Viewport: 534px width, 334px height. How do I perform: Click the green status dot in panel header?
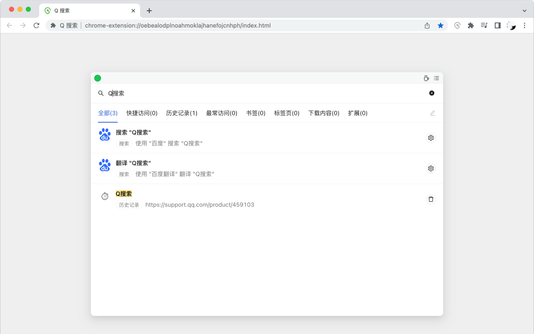point(98,78)
